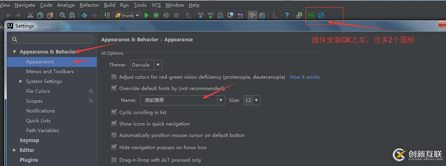Enable Automatically position mouse cursor checkbox
This screenshot has height=166, width=446.
(114, 135)
